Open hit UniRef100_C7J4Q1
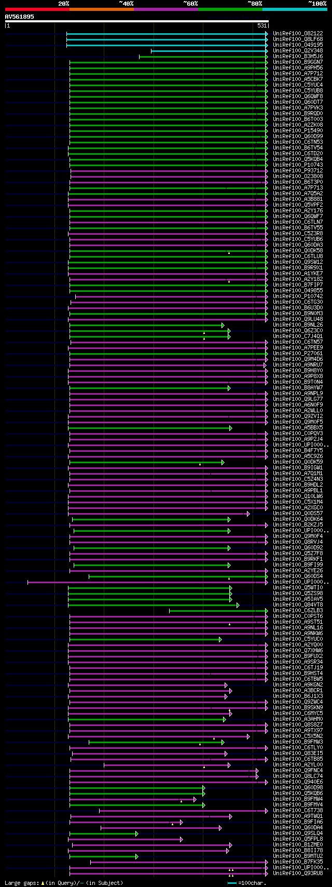Image resolution: width=332 pixels, height=887 pixels. pyautogui.click(x=298, y=336)
